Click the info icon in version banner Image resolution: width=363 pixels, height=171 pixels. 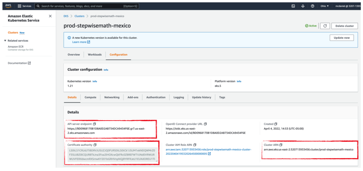click(x=69, y=38)
